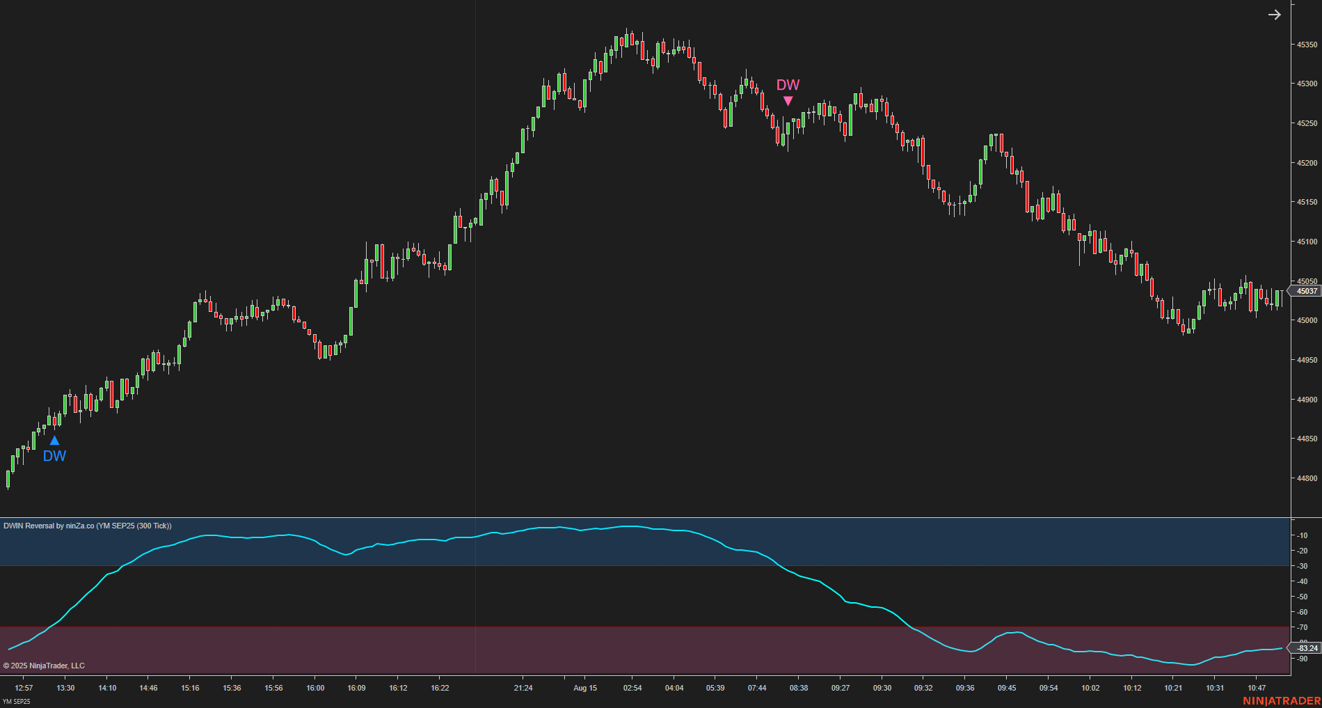Click the indicator value marker -83.24
This screenshot has height=708, width=1322.
(x=1307, y=648)
